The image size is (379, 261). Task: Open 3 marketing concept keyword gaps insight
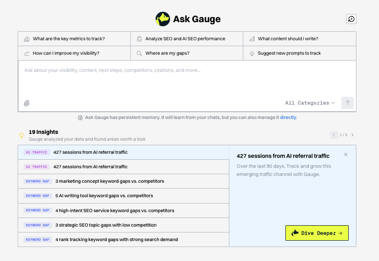click(x=123, y=181)
